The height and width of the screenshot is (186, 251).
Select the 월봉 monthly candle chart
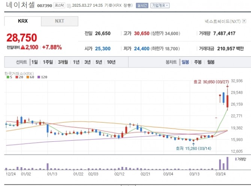tap(211, 62)
